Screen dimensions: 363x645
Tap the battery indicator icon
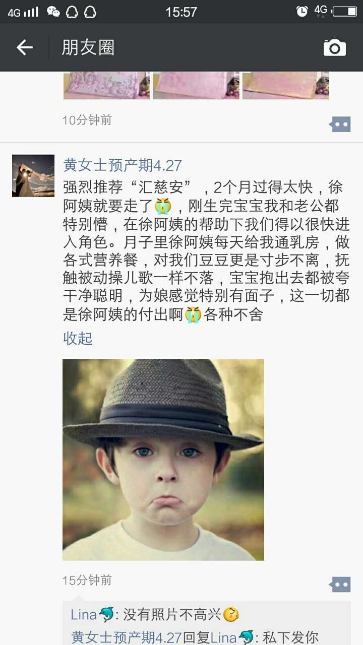(x=345, y=11)
